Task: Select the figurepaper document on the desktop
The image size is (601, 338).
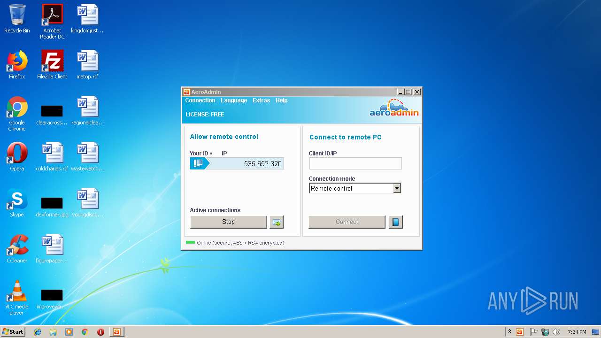Action: click(x=52, y=249)
